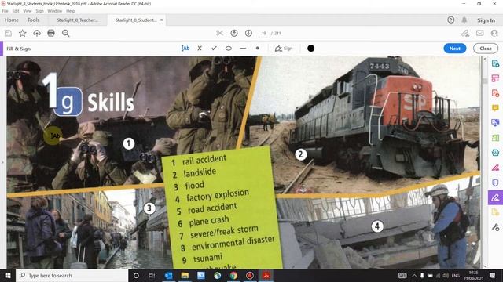Go to next page arrow
This screenshot has height=282, width=503.
(248, 33)
